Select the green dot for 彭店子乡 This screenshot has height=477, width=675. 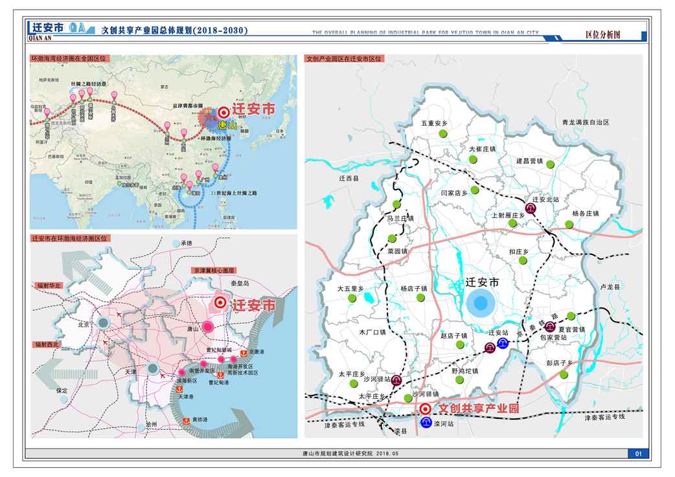pos(562,374)
